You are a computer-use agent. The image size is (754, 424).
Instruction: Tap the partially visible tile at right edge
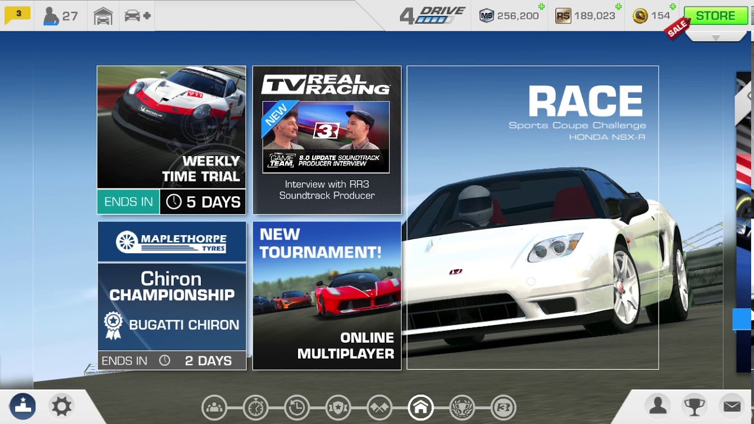(x=745, y=223)
